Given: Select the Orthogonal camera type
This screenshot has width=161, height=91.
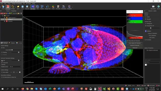Looking at the screenshot, I should point(146,24).
